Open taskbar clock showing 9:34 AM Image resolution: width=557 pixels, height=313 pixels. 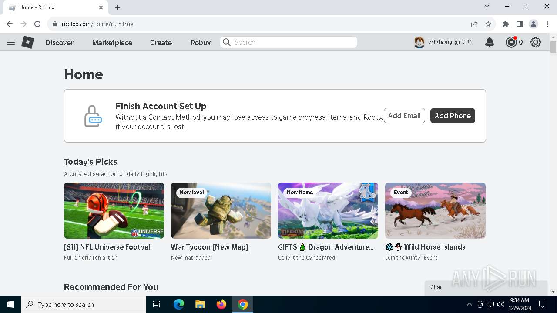click(x=520, y=304)
